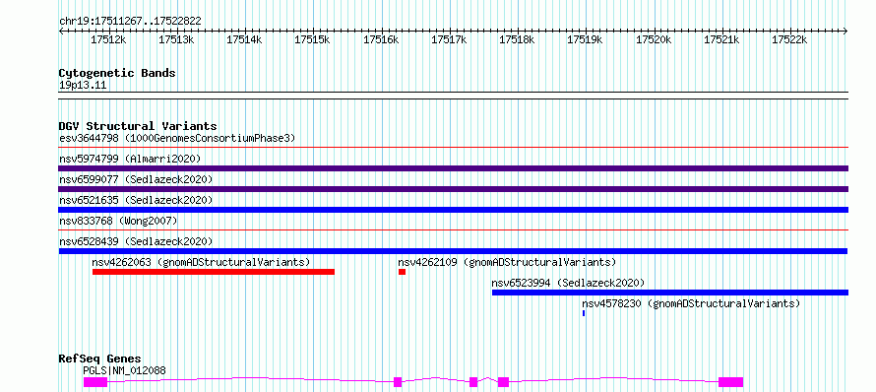Click the Cytogenetic Bands track title

coord(117,73)
